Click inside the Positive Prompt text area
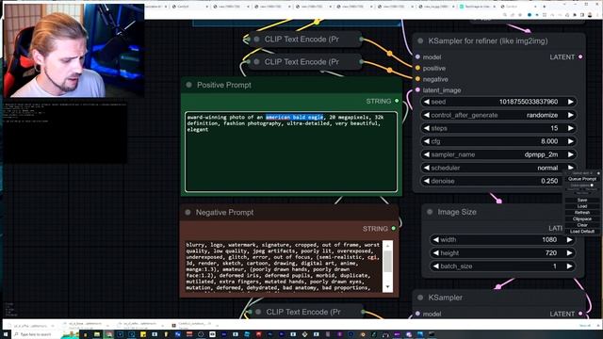 [x=291, y=152]
